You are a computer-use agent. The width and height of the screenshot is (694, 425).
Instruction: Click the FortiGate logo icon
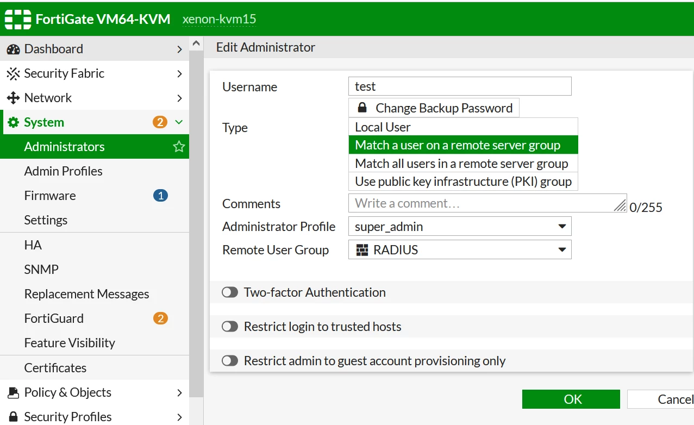point(18,19)
